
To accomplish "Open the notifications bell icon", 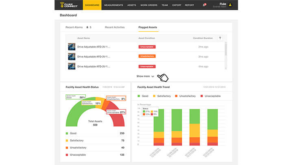I will [204, 5].
